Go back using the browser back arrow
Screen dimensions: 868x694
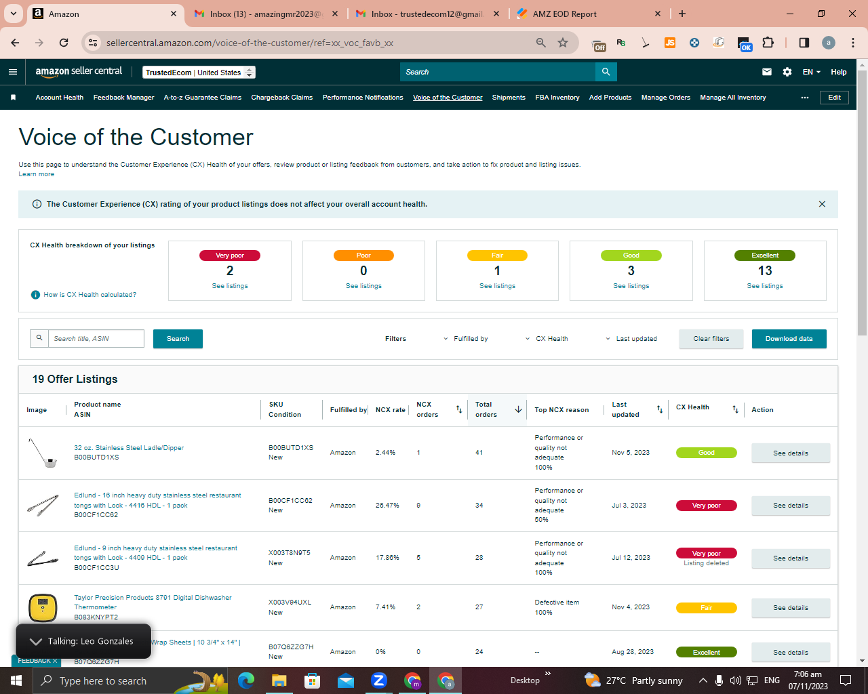coord(15,43)
